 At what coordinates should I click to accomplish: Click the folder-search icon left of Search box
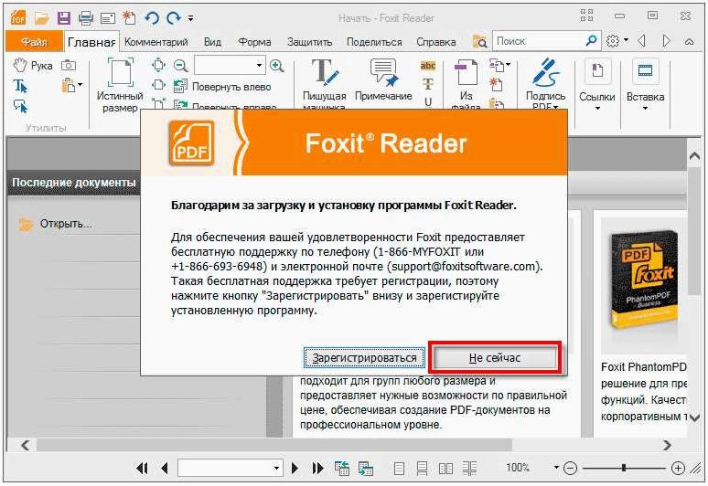[x=479, y=41]
